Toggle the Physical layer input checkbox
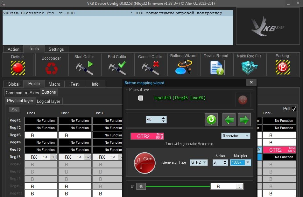Viewport: 303px width, 197px height. pos(141,98)
